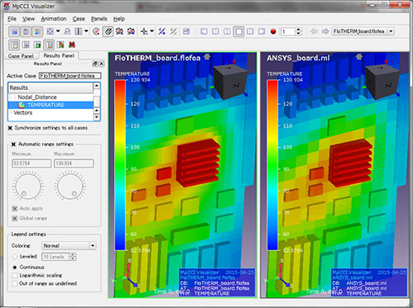This screenshot has height=308, width=413.
Task: Enable Logarithmic scaling checkbox
Action: pos(15,275)
